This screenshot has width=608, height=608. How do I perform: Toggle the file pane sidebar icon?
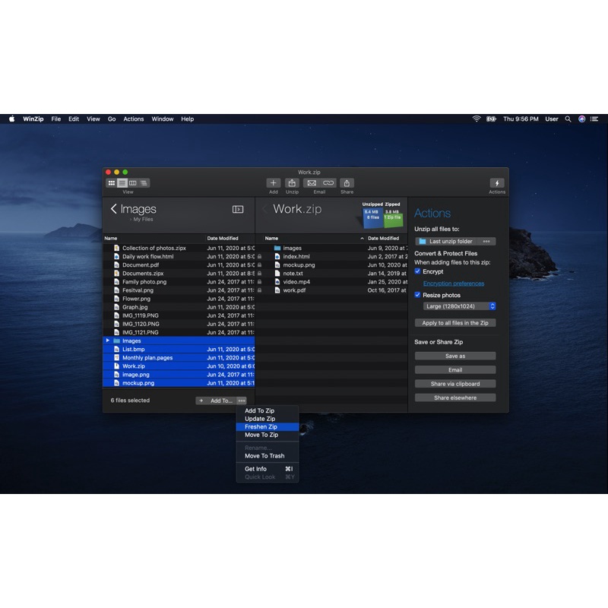(238, 210)
